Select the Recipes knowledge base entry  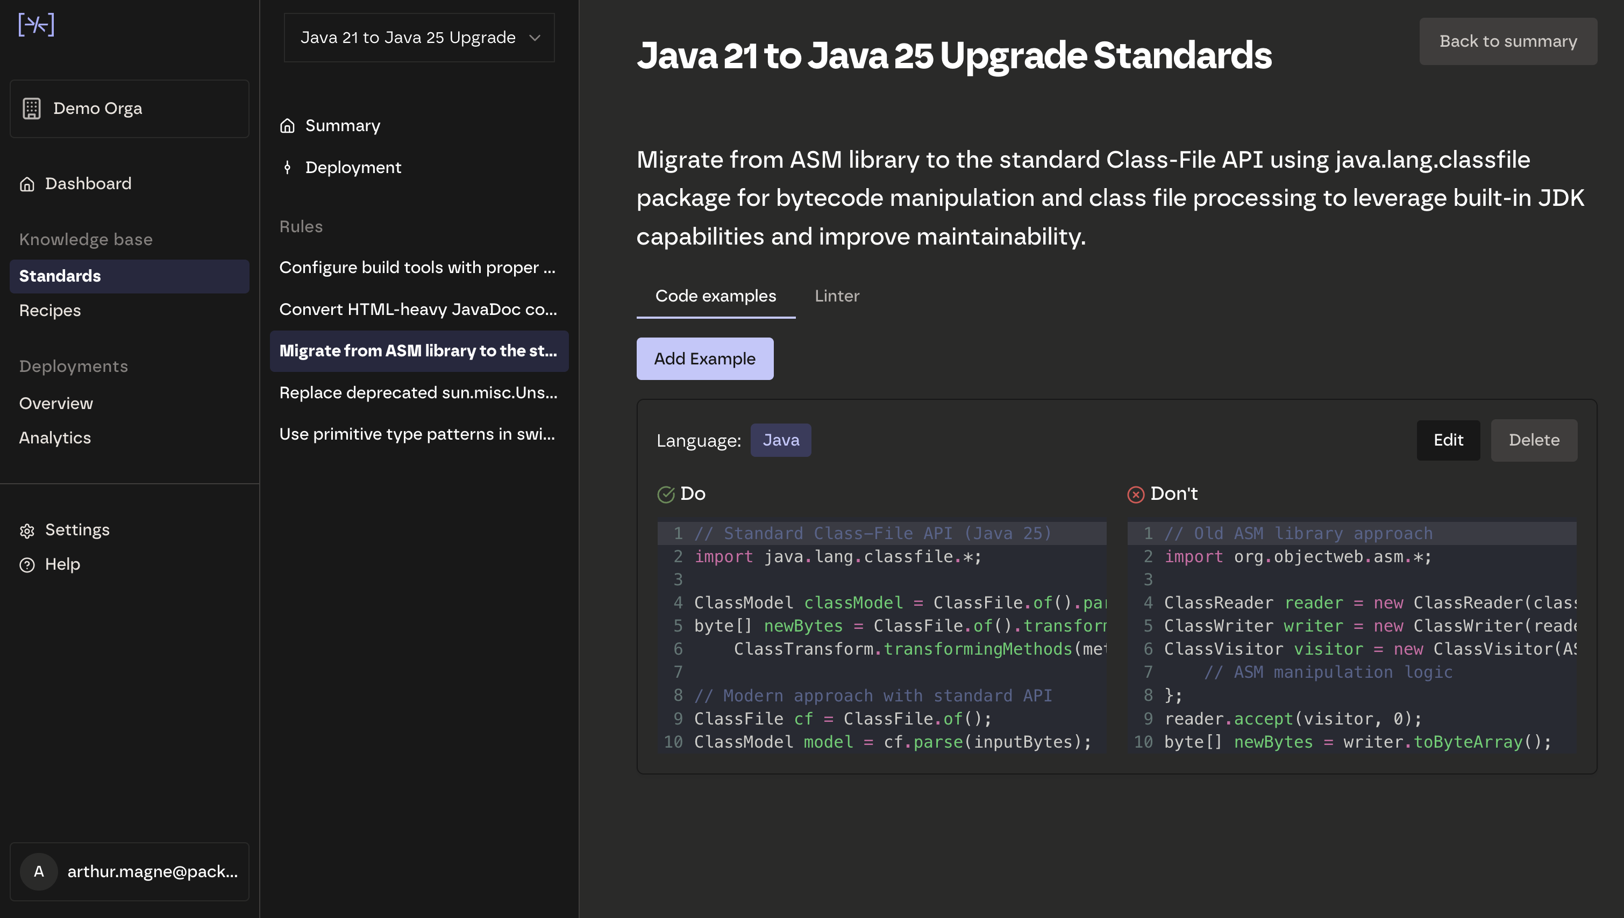[50, 310]
